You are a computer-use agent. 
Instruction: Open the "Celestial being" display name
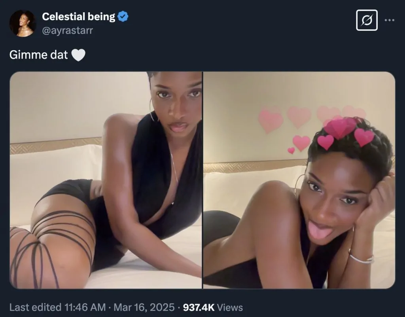(x=78, y=17)
